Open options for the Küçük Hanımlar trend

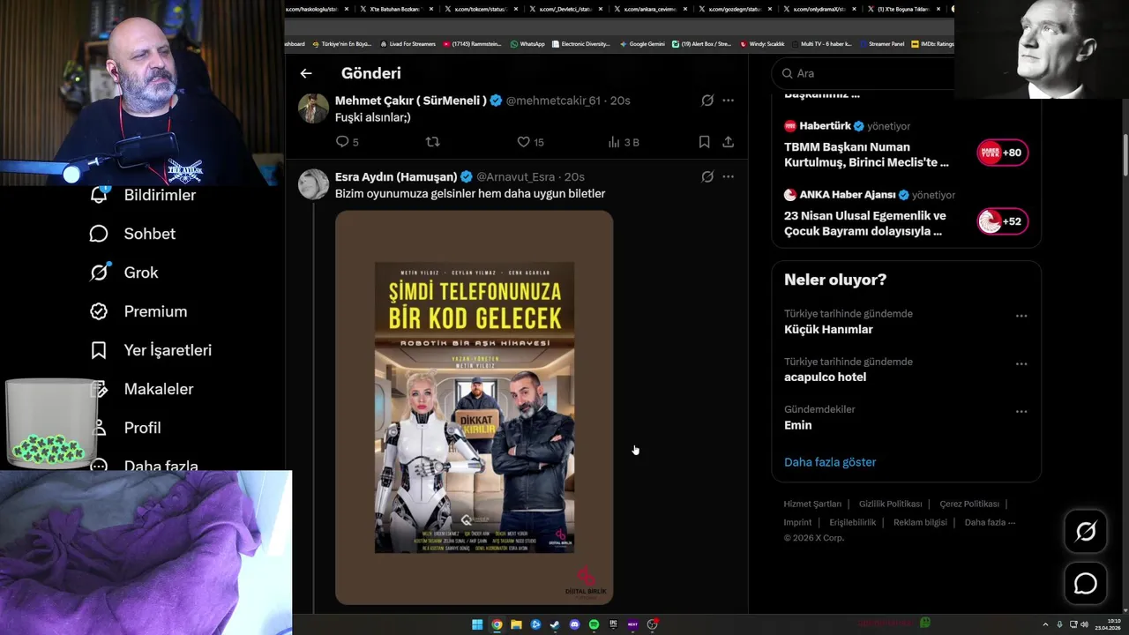(x=1021, y=316)
